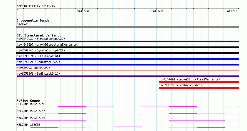Image resolution: width=247 pixels, height=131 pixels.
Task: Select the red bar under nsv6392750
Action: (x=199, y=88)
